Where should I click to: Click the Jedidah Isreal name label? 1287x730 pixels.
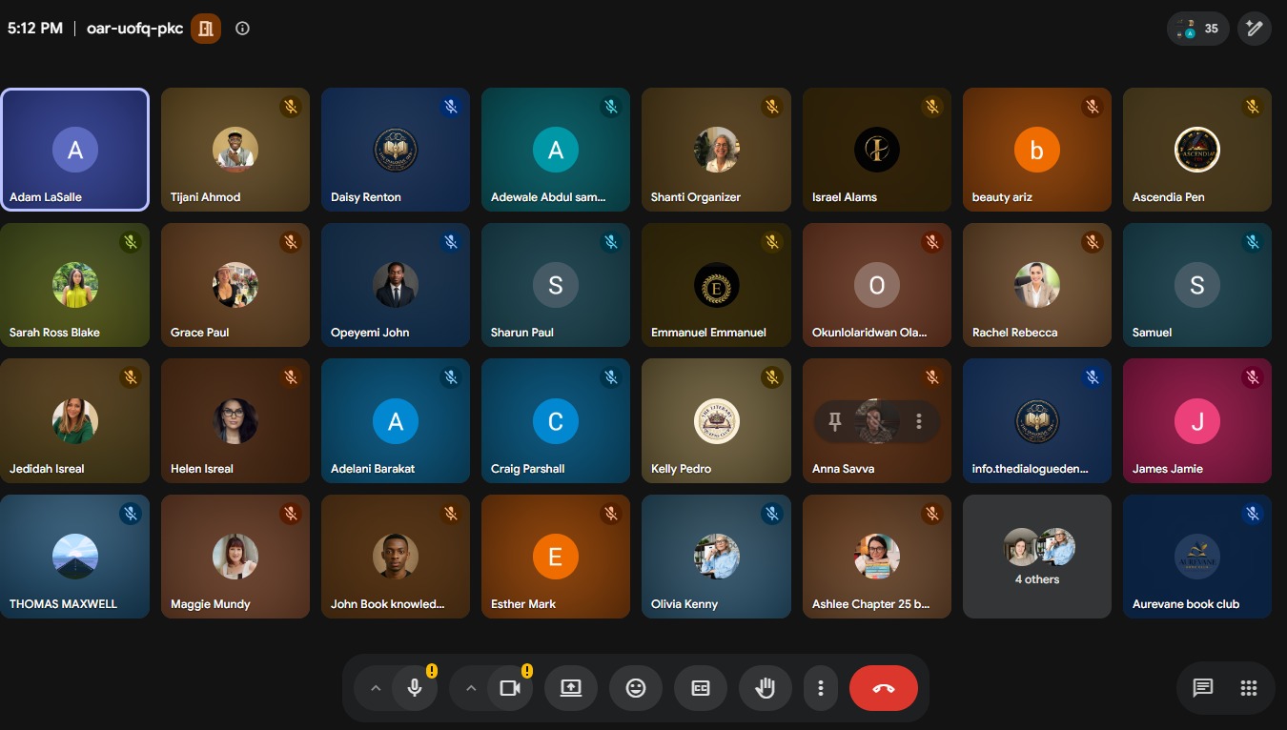click(x=47, y=469)
